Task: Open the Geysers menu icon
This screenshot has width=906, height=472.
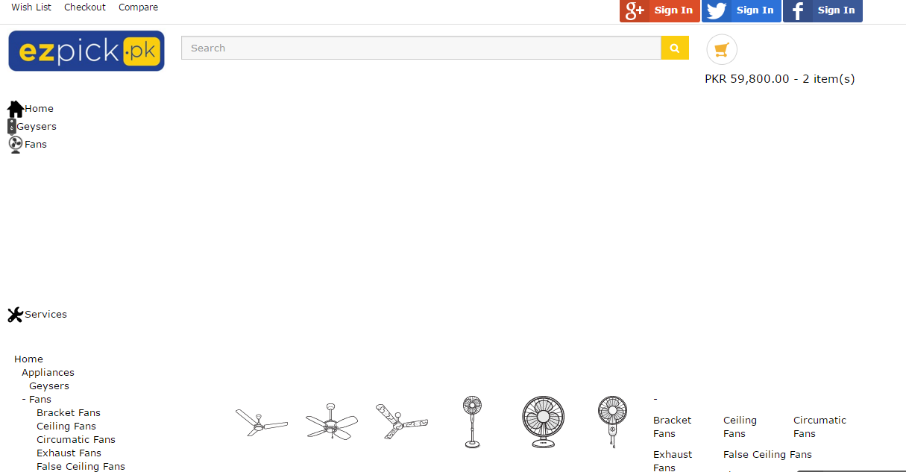Action: [x=12, y=127]
